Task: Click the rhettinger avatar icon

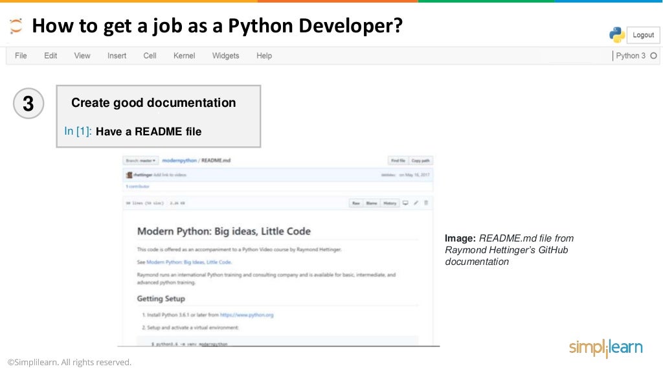Action: pos(129,175)
